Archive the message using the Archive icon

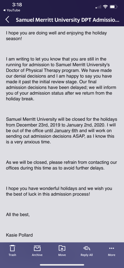(37, 250)
